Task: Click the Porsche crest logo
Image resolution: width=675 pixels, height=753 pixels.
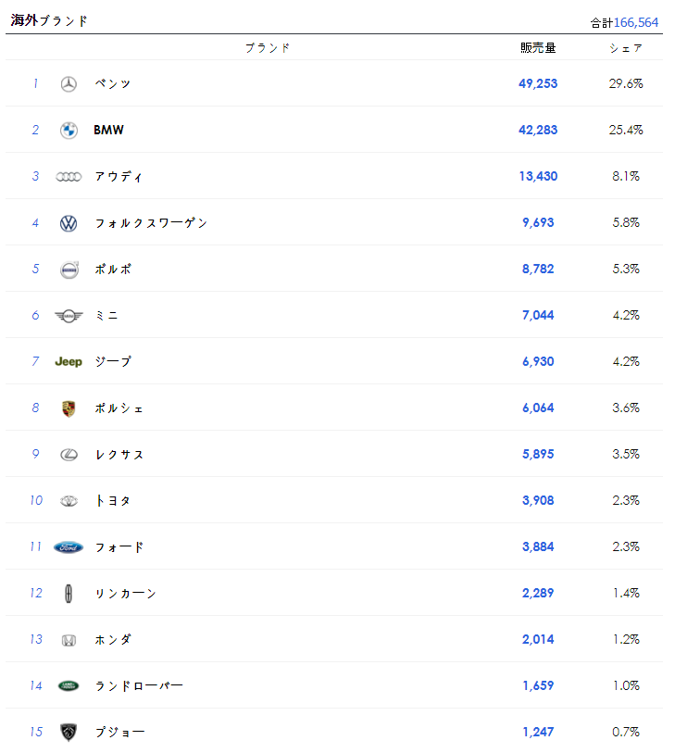Action: click(x=69, y=408)
